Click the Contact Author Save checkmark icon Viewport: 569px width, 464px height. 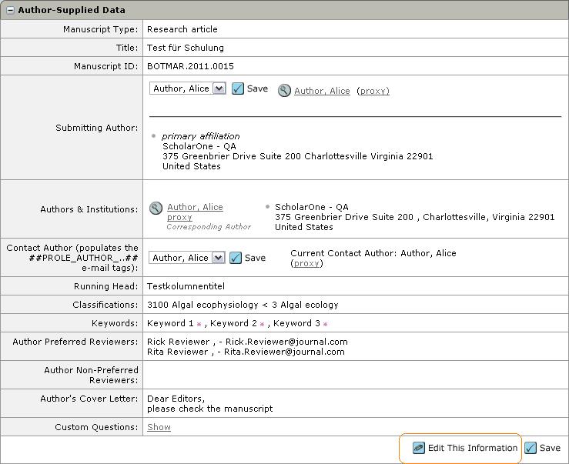tap(236, 258)
